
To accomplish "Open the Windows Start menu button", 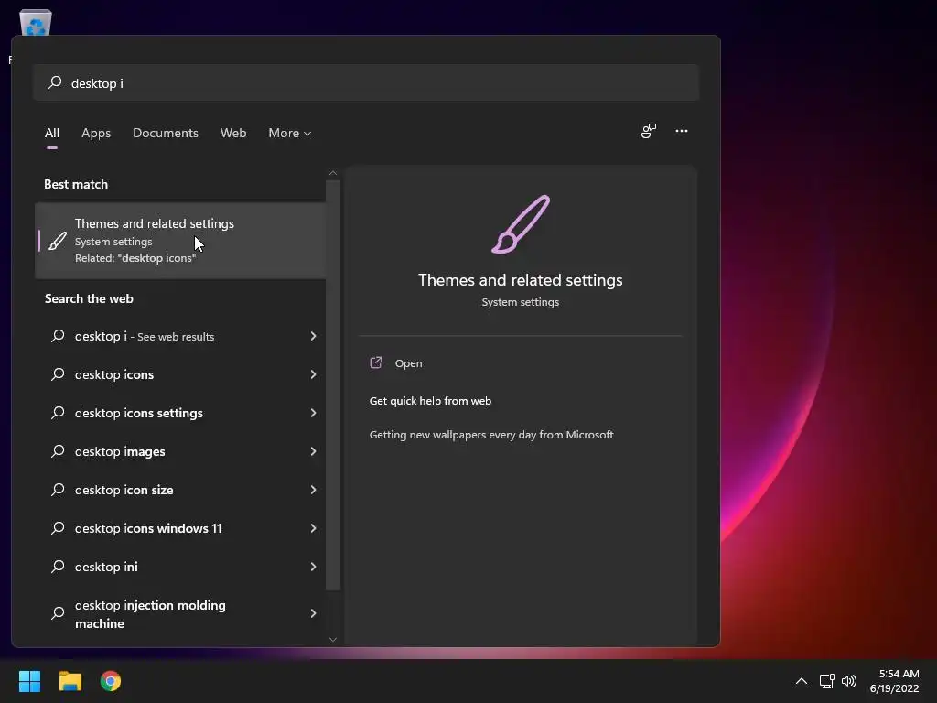I will coord(29,681).
